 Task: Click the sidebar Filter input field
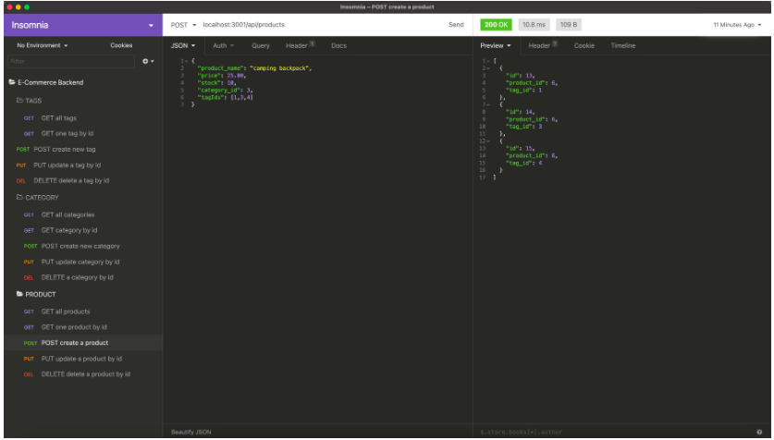pos(70,61)
